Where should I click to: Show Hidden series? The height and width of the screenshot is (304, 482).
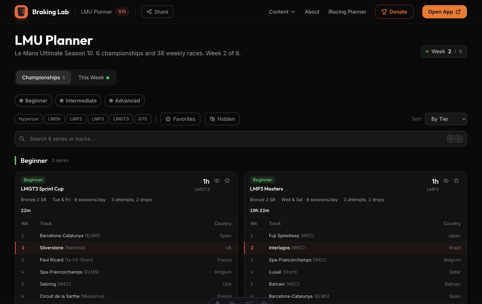pyautogui.click(x=222, y=119)
